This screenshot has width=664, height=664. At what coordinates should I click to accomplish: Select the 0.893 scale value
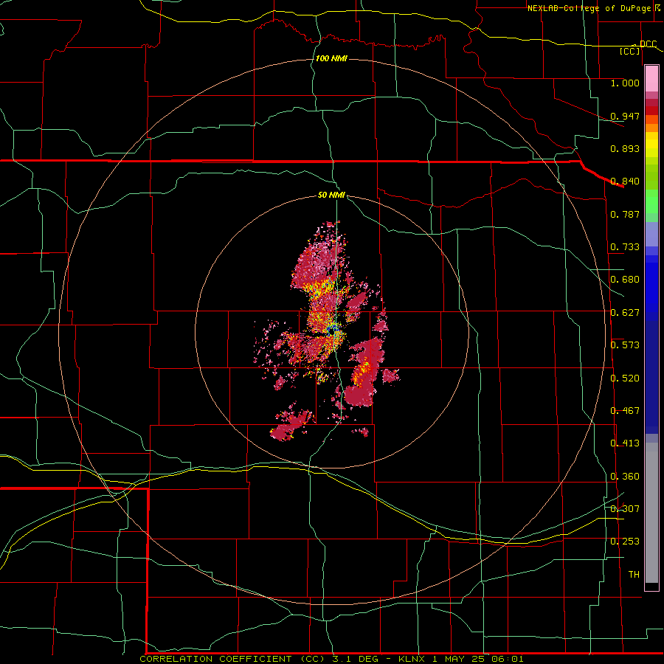[x=625, y=148]
